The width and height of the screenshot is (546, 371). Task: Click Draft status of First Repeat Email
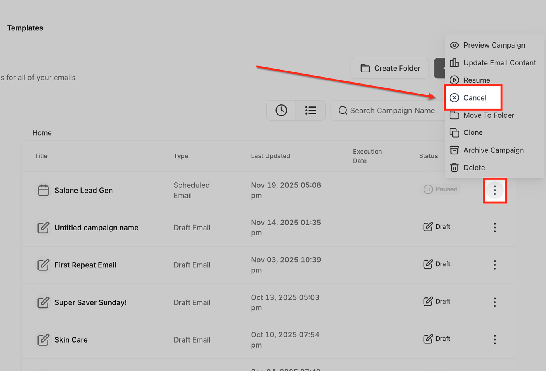437,264
